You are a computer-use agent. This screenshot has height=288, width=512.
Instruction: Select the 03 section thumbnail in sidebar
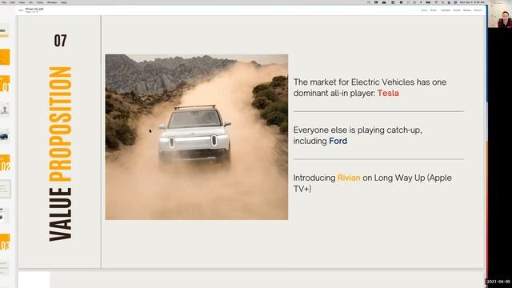5,242
